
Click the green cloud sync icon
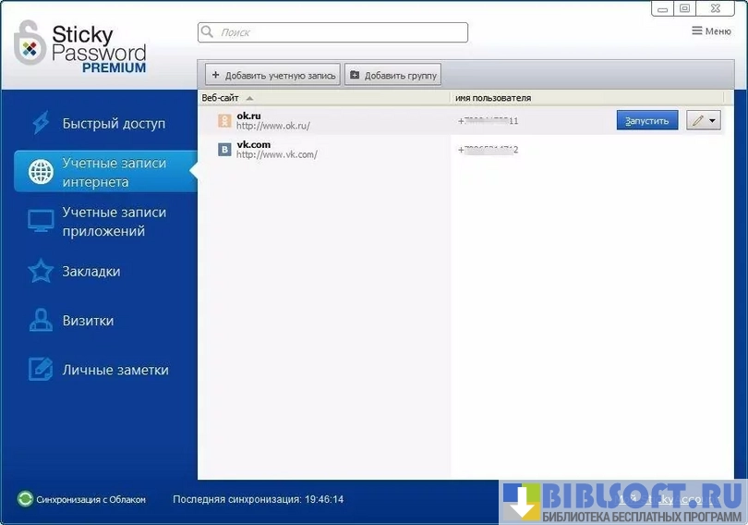click(25, 499)
